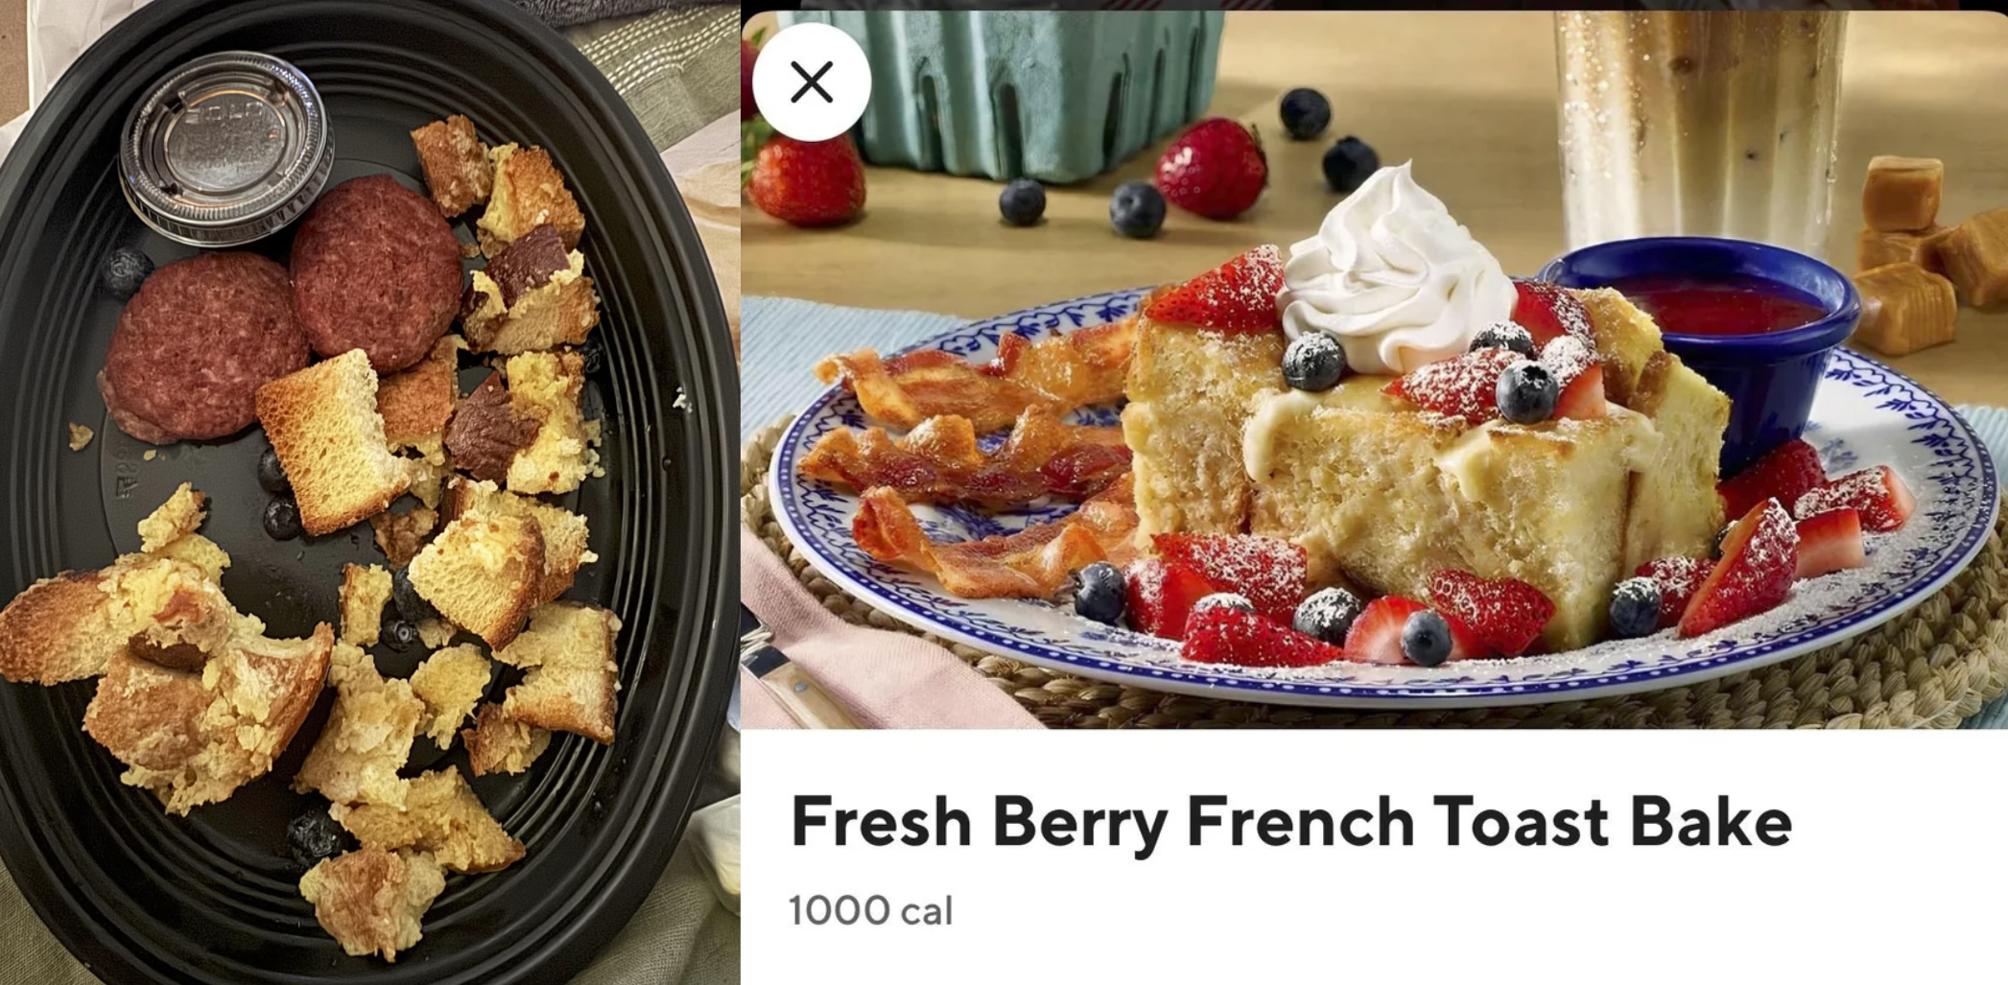Screen dimensions: 2008x985
Task: Click the 1000 cal calorie label
Action: tap(870, 910)
